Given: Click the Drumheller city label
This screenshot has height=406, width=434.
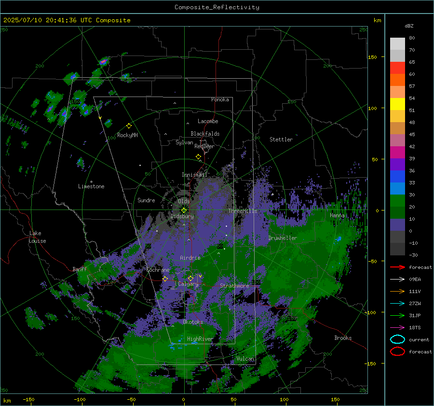Looking at the screenshot, I should (x=283, y=238).
